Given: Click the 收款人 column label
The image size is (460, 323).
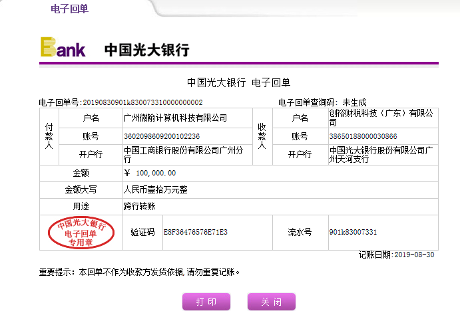Looking at the screenshot, I should (x=262, y=136).
